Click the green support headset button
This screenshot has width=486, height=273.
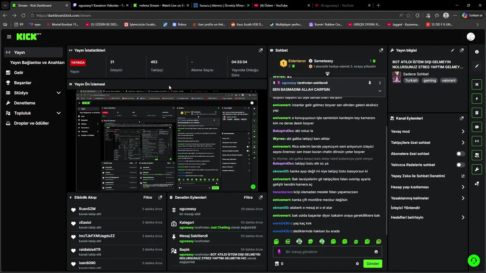473,260
